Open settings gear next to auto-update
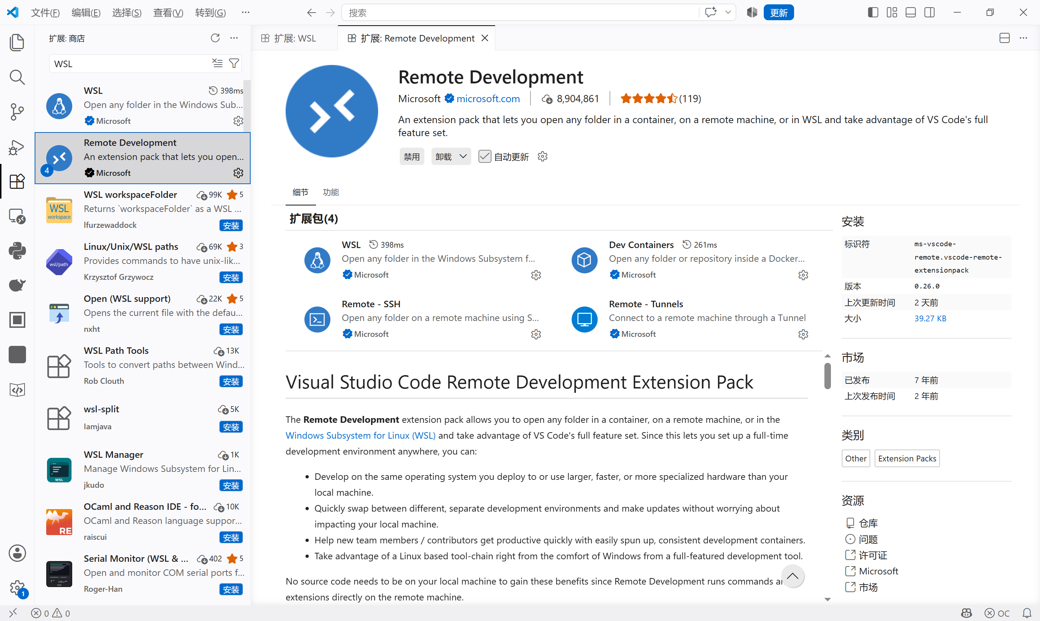1040x621 pixels. point(542,156)
